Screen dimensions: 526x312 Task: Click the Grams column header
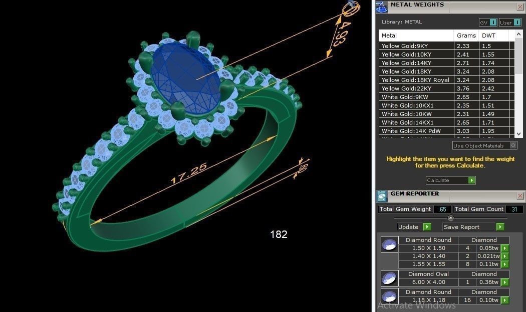coord(466,35)
